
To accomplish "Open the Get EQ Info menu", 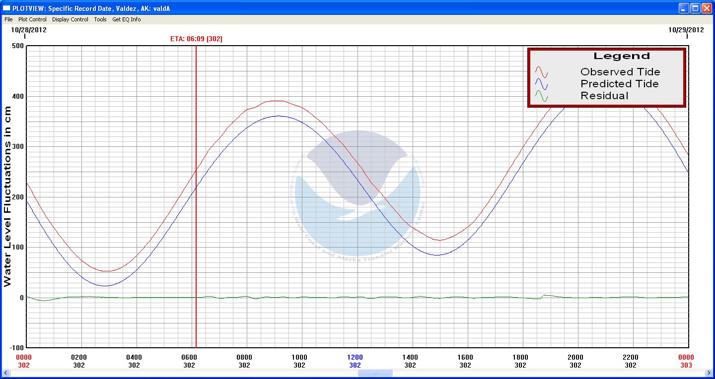I will point(126,19).
